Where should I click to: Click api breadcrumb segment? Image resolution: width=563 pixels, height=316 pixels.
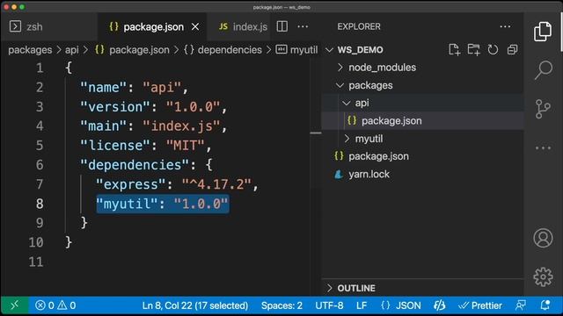coord(72,50)
